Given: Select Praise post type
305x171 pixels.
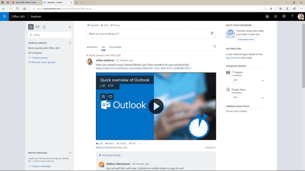Looking at the screenshot, I should point(115,25).
